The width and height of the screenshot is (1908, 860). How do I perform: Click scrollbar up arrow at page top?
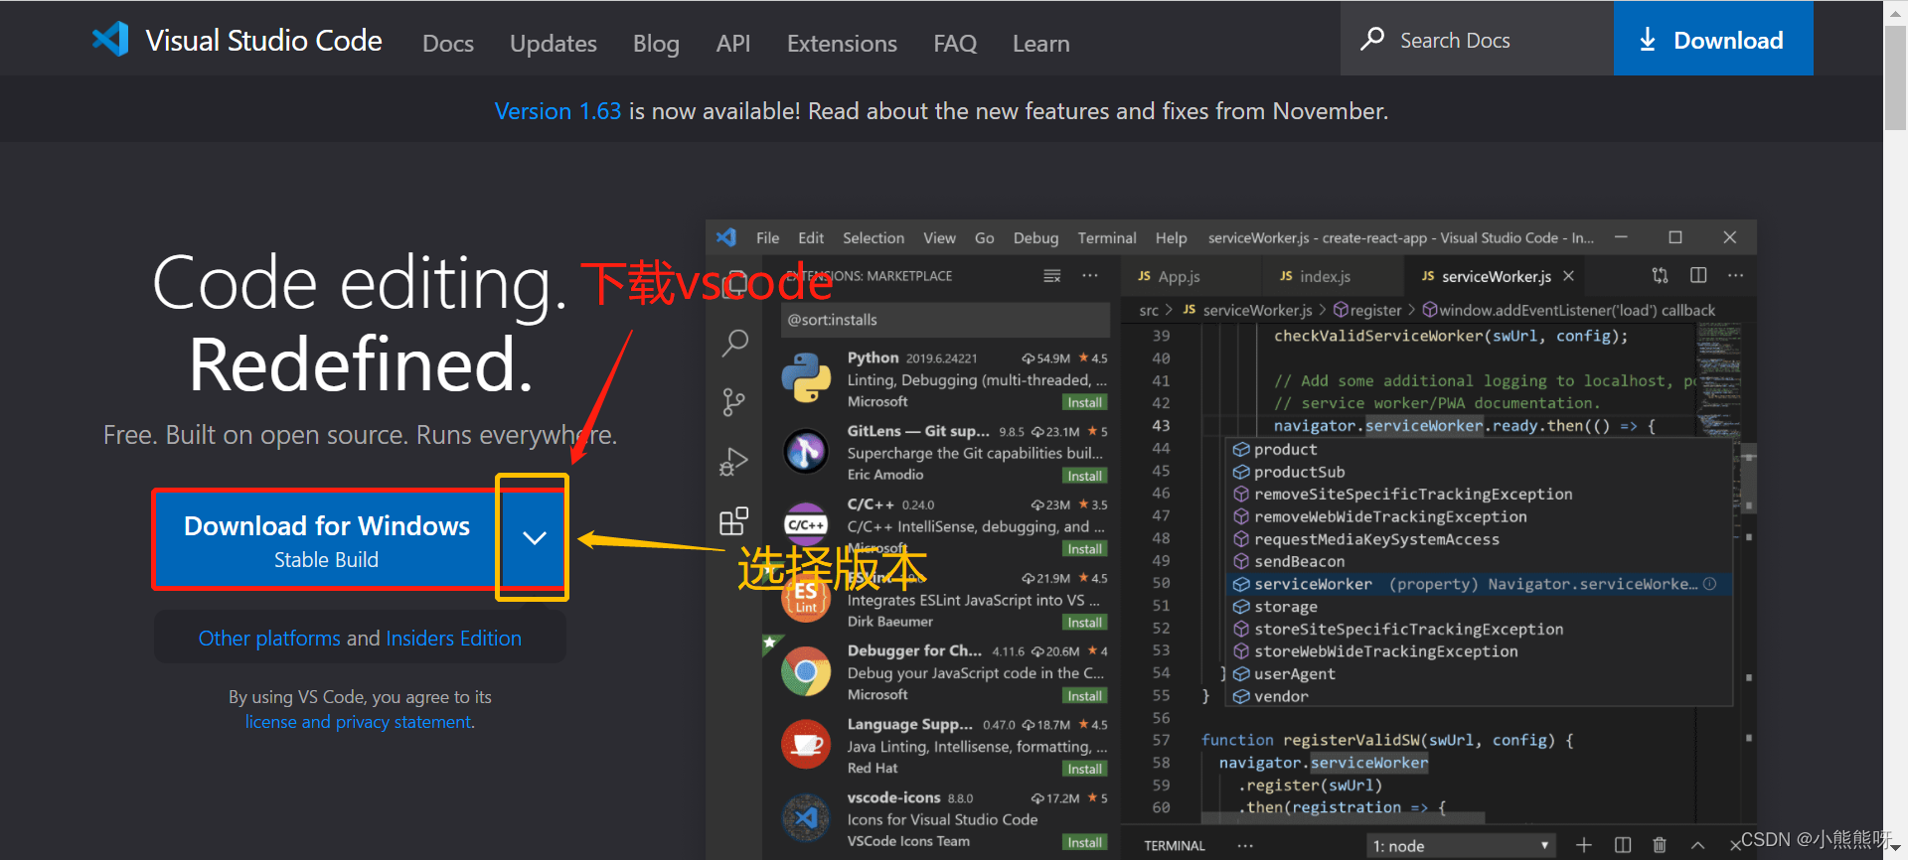click(x=1895, y=12)
